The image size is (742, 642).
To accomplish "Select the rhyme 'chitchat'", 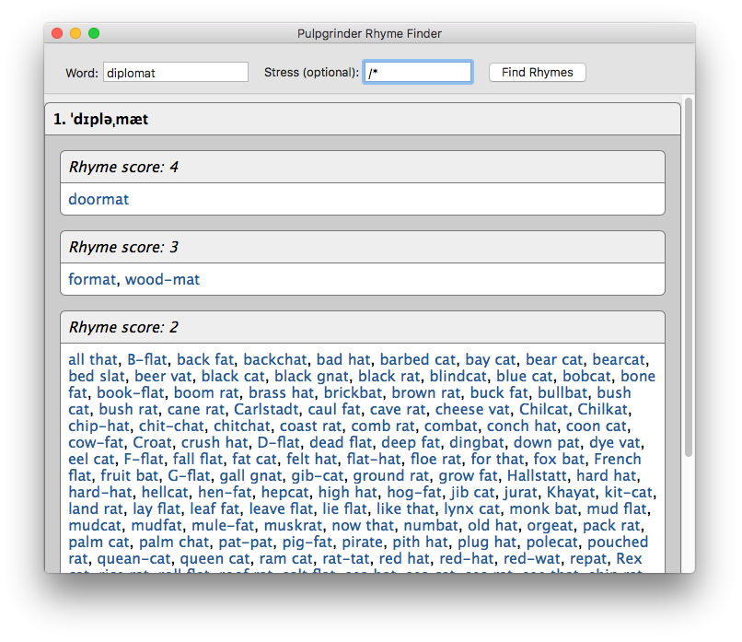I will pos(242,426).
